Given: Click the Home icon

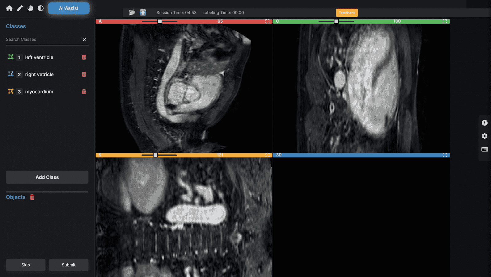Looking at the screenshot, I should 9,8.
